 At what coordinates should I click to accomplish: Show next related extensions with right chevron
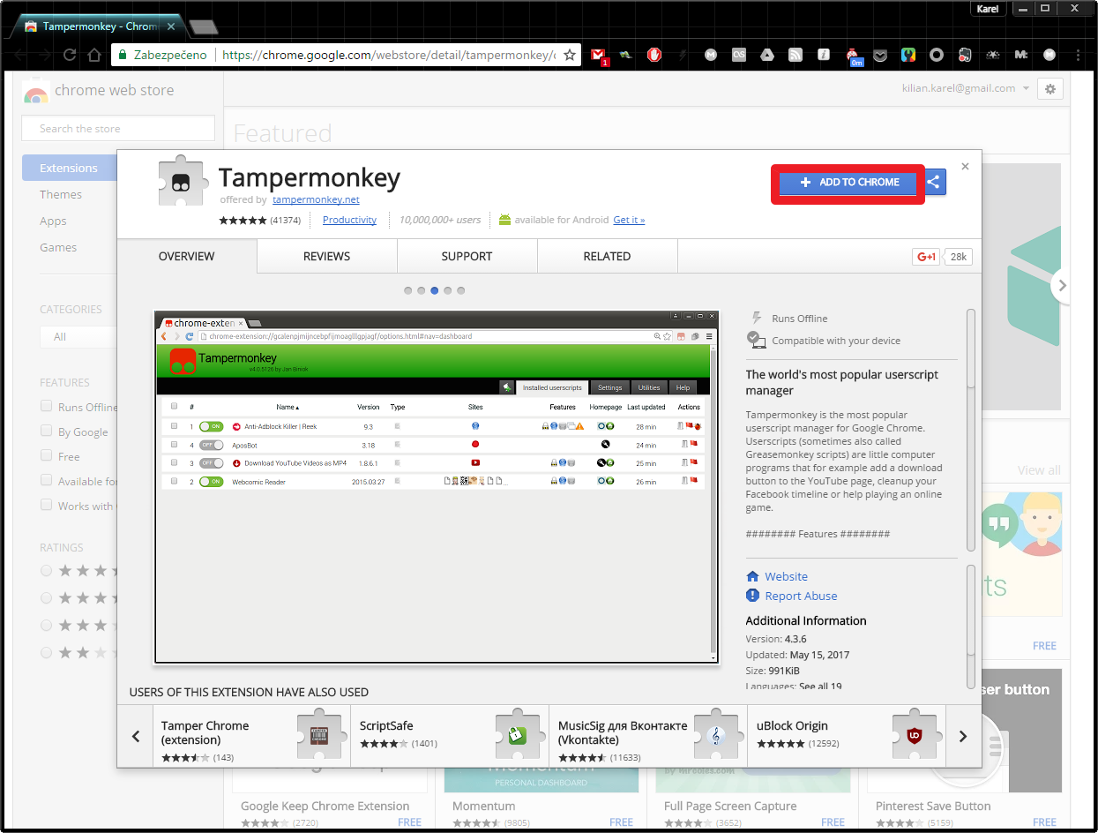[x=963, y=736]
